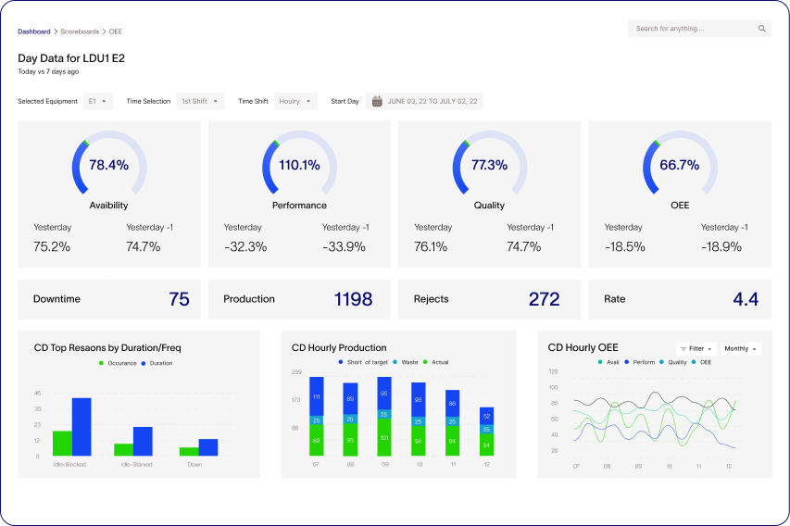This screenshot has width=790, height=526.
Task: Click the blue 62 segment of hour 12
Action: (487, 416)
